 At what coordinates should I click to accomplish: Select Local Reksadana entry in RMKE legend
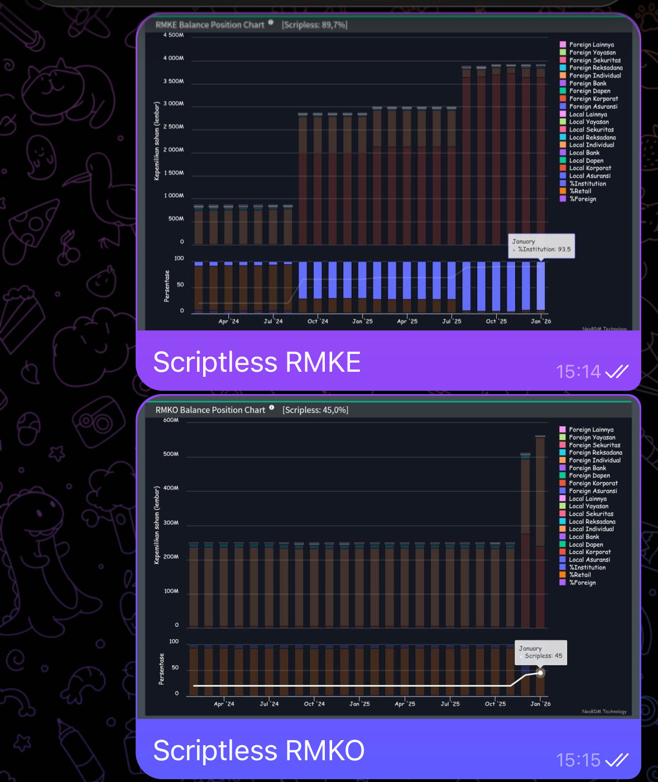(x=588, y=137)
